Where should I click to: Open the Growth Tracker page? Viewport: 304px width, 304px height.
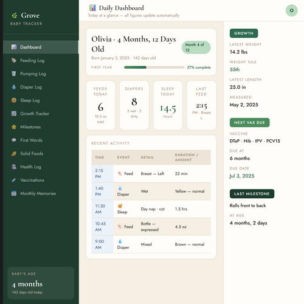click(41, 114)
